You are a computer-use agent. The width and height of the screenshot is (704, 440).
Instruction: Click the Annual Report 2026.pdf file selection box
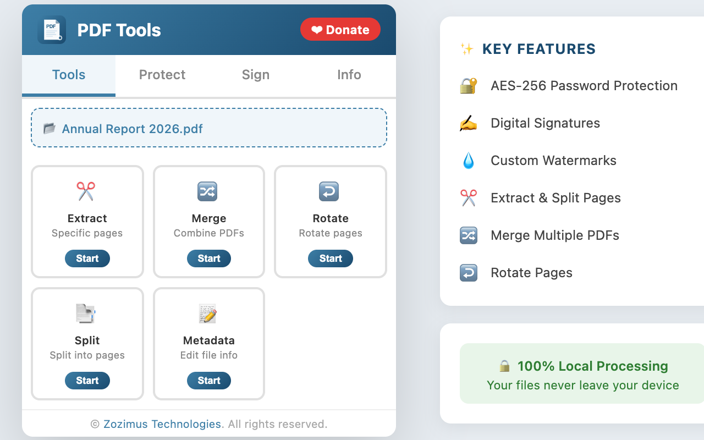tap(209, 128)
